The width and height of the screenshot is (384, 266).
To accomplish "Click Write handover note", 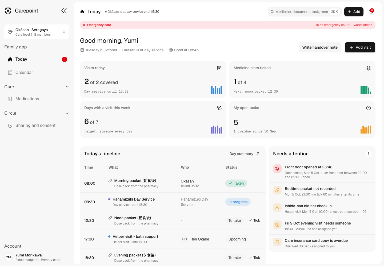I will 320,47.
